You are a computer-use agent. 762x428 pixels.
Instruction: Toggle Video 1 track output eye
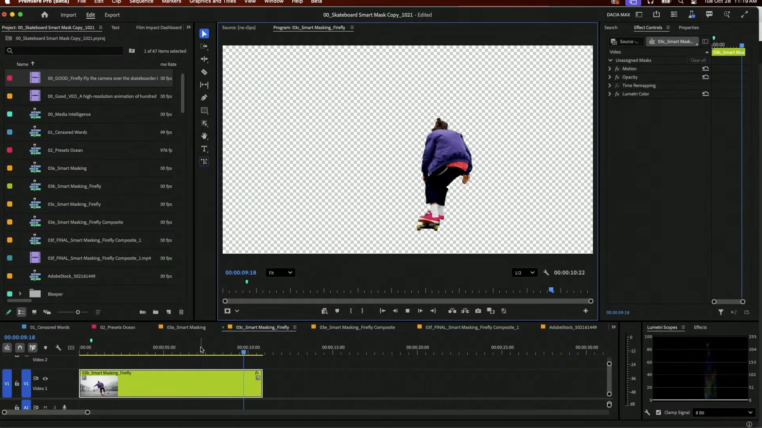(45, 378)
